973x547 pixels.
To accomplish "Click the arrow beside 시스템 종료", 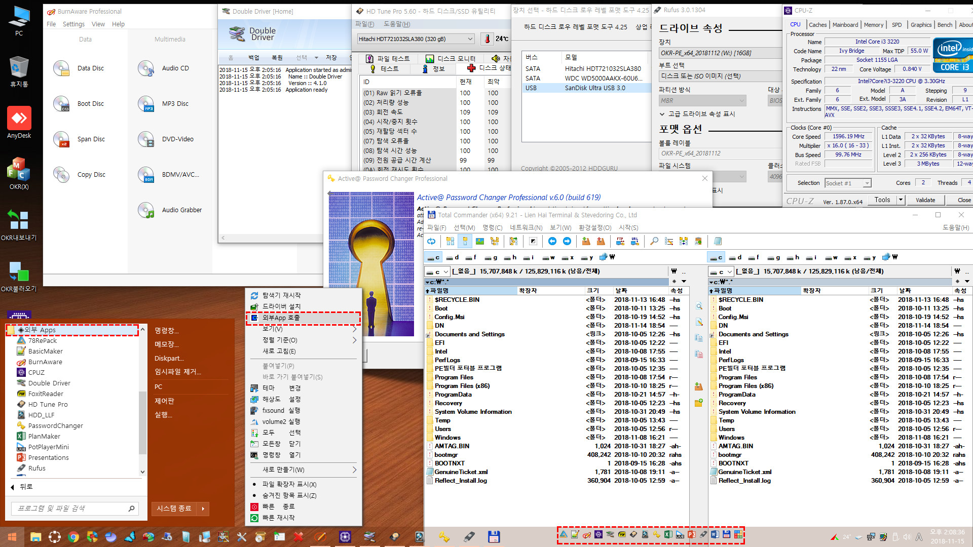I will [x=203, y=509].
